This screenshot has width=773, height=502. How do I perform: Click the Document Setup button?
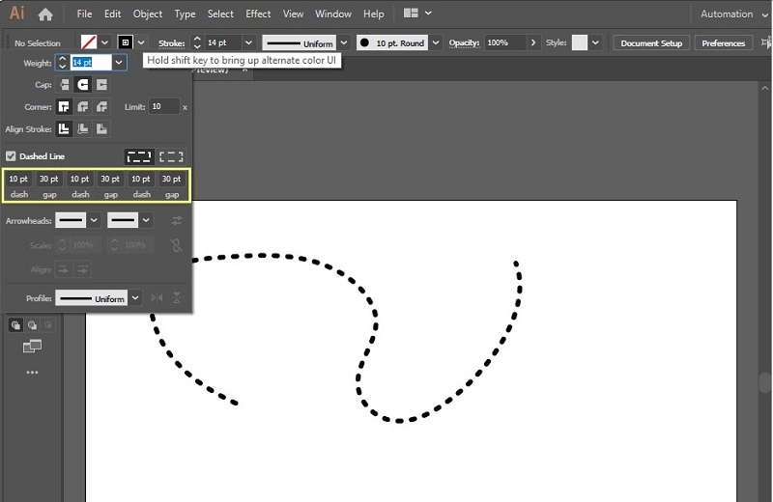(651, 42)
